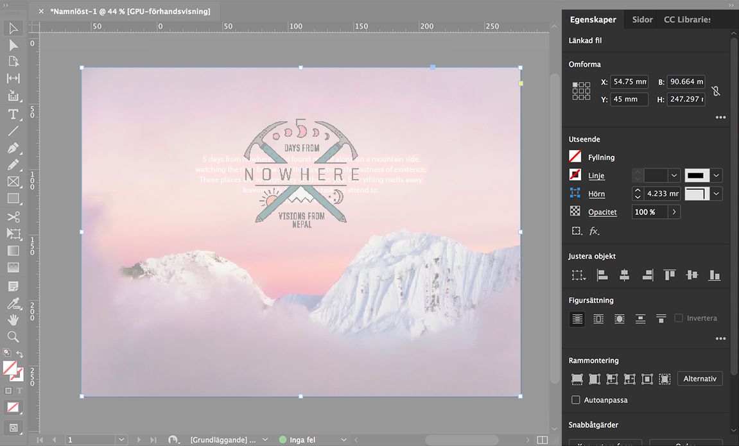Select the Direct Selection tool
The width and height of the screenshot is (739, 446).
[x=13, y=45]
